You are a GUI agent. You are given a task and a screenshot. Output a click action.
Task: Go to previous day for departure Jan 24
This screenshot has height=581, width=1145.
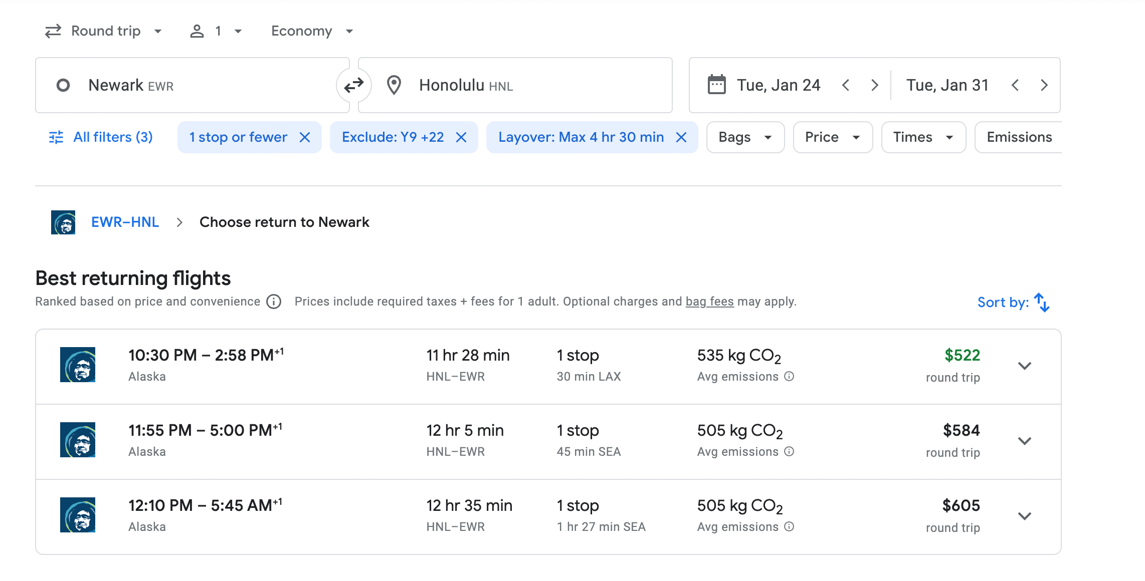(x=846, y=85)
